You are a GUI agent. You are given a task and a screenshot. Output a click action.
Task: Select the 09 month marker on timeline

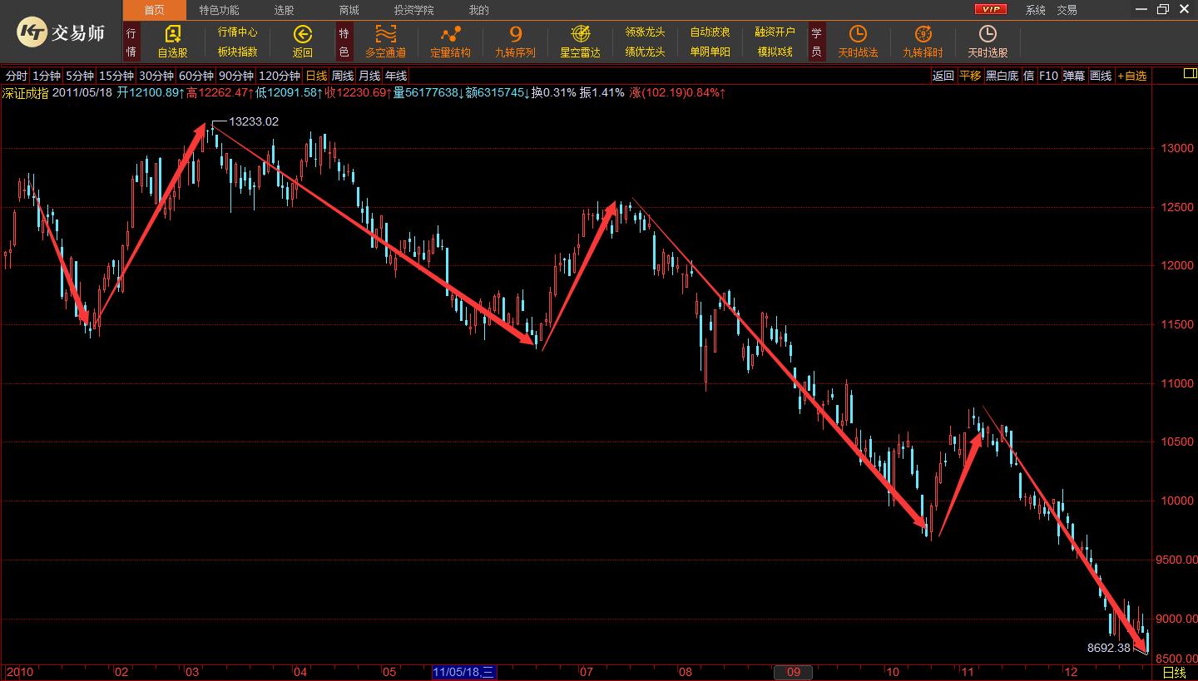click(x=793, y=672)
